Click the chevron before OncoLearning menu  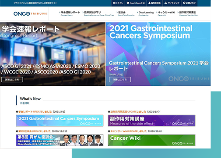pos(137,12)
